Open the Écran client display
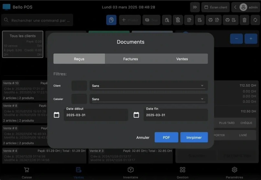Screen dimensions: 261x180 (x=215, y=7)
